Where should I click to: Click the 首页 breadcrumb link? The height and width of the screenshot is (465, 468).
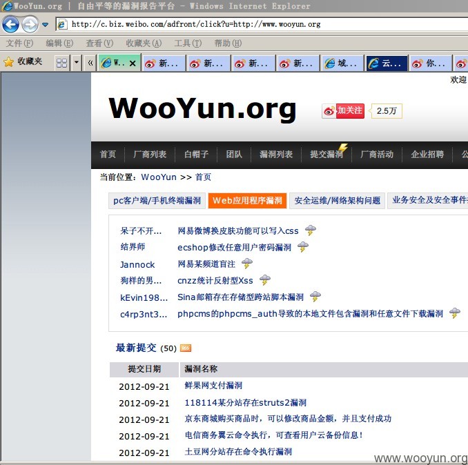coord(203,177)
